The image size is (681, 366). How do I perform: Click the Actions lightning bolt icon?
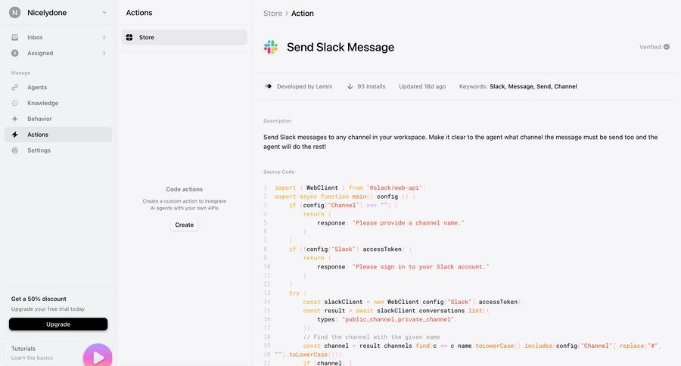pos(15,135)
